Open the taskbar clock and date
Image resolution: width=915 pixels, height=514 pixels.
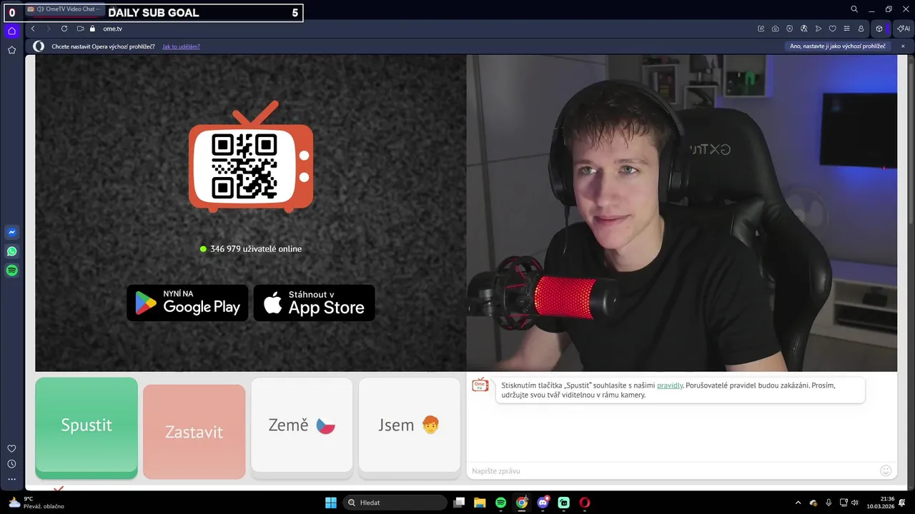click(881, 503)
